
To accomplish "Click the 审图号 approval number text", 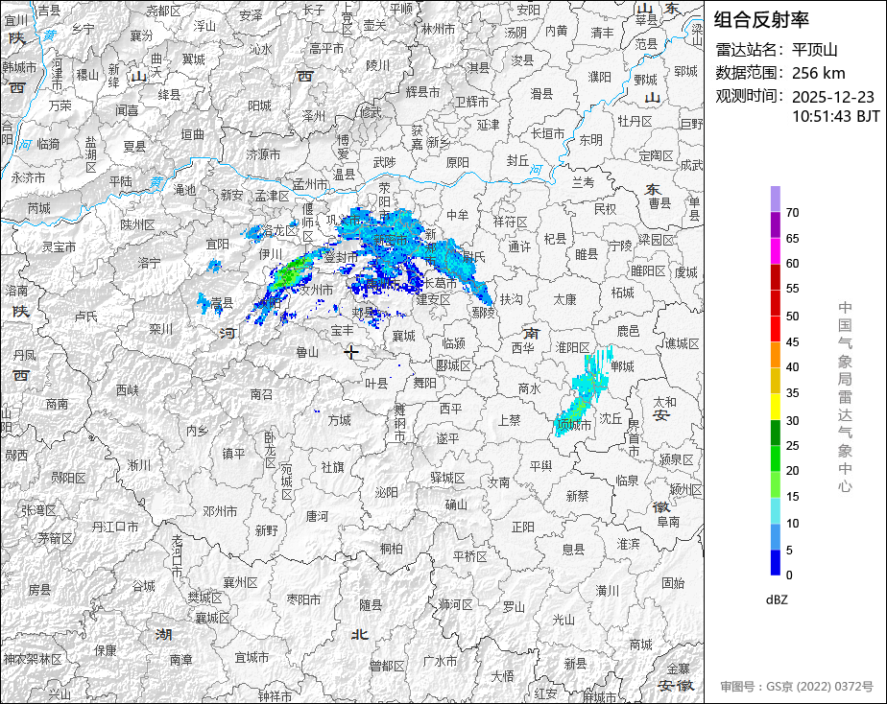I will pos(797,687).
